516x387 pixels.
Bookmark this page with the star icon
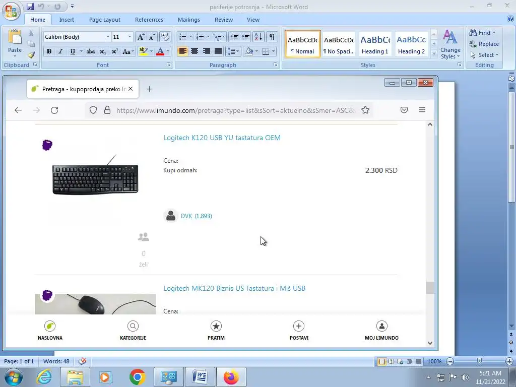tap(365, 110)
